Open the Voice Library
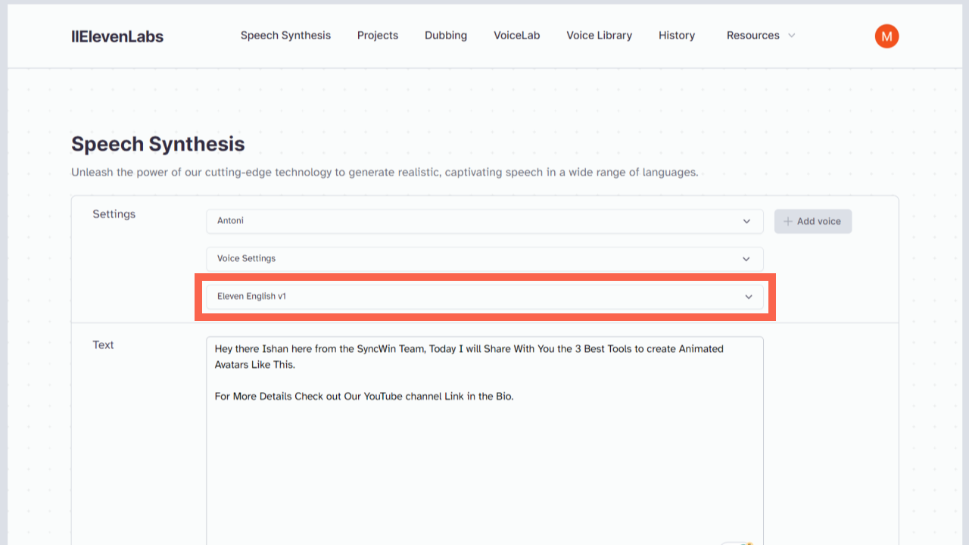 [600, 36]
